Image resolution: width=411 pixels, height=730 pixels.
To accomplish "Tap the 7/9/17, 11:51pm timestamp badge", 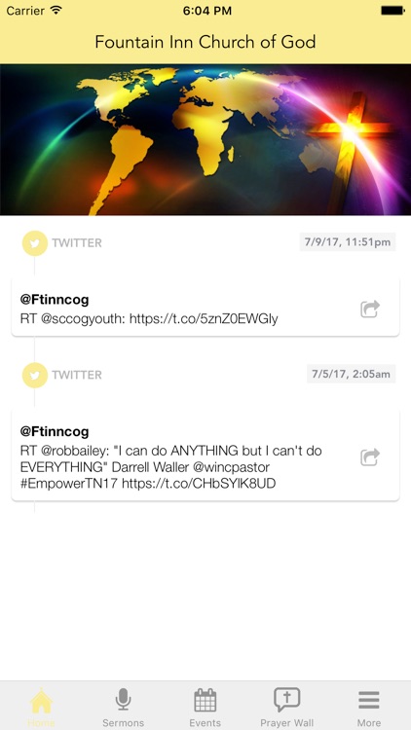I will click(348, 242).
